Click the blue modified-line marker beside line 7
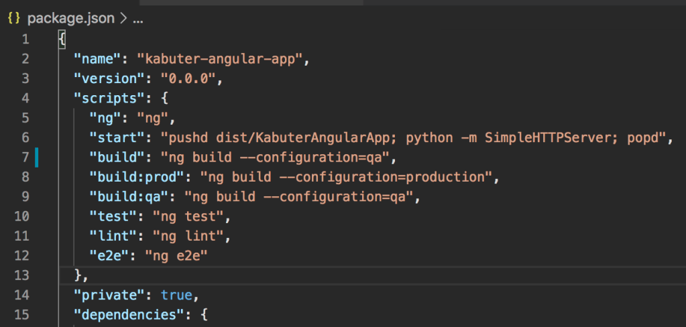The height and width of the screenshot is (327, 686). [x=36, y=158]
